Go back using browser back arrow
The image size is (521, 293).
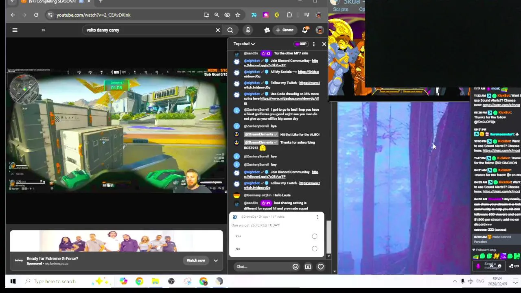pos(13,15)
